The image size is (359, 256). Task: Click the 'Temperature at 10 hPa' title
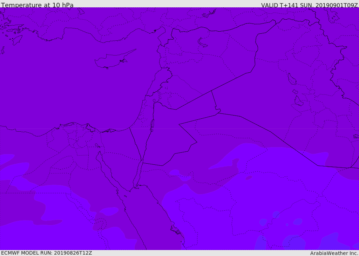[x=37, y=5]
